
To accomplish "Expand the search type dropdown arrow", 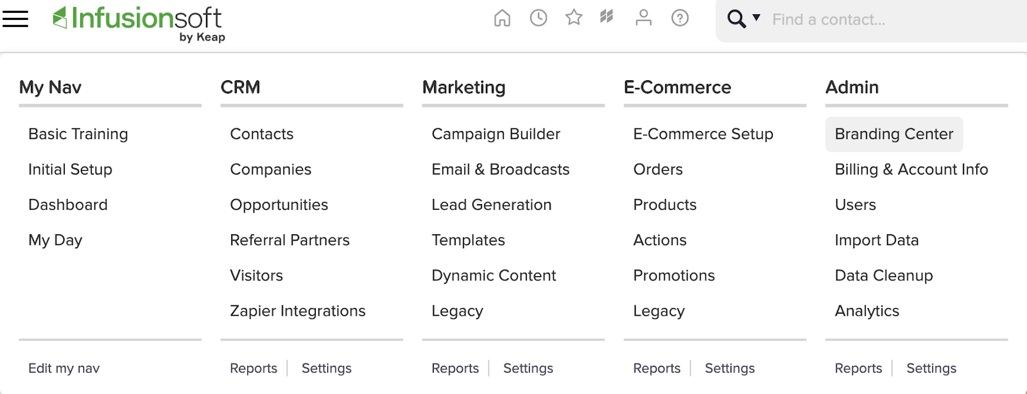I will click(756, 17).
